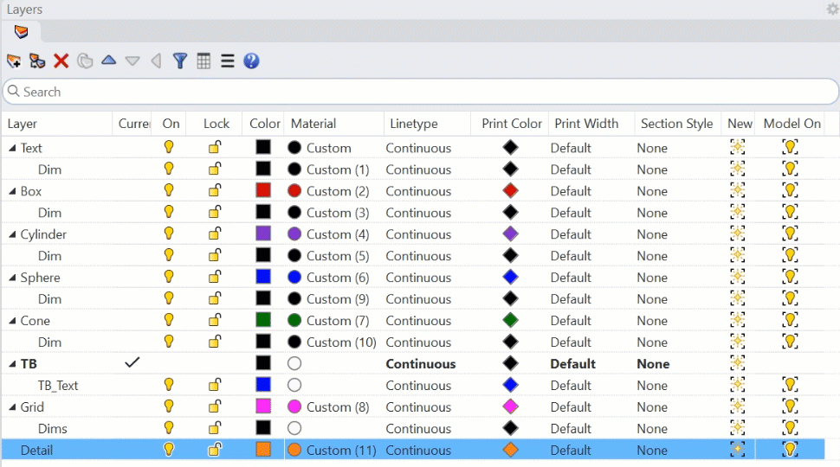This screenshot has height=467, width=840.
Task: Click the blue Help question mark icon
Action: click(251, 61)
